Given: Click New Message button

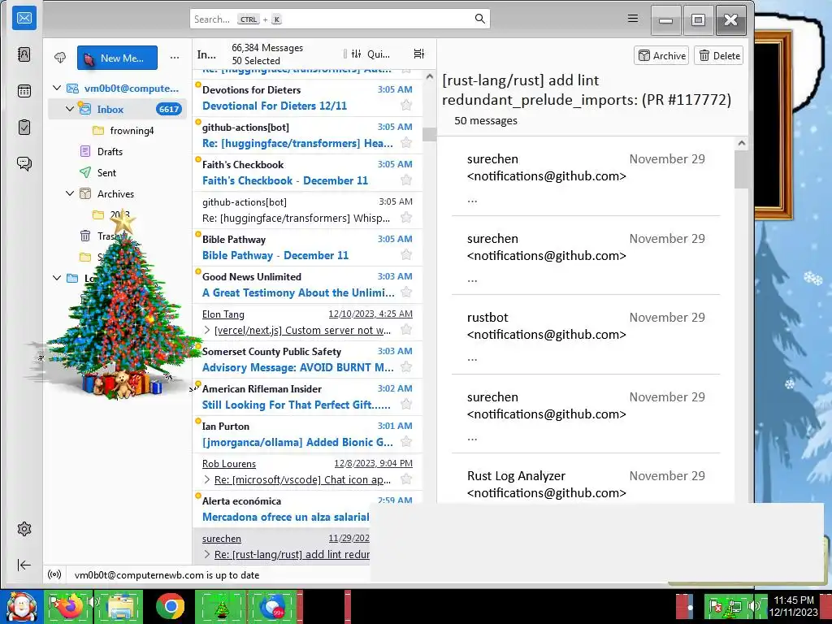Looking at the screenshot, I should (x=117, y=58).
